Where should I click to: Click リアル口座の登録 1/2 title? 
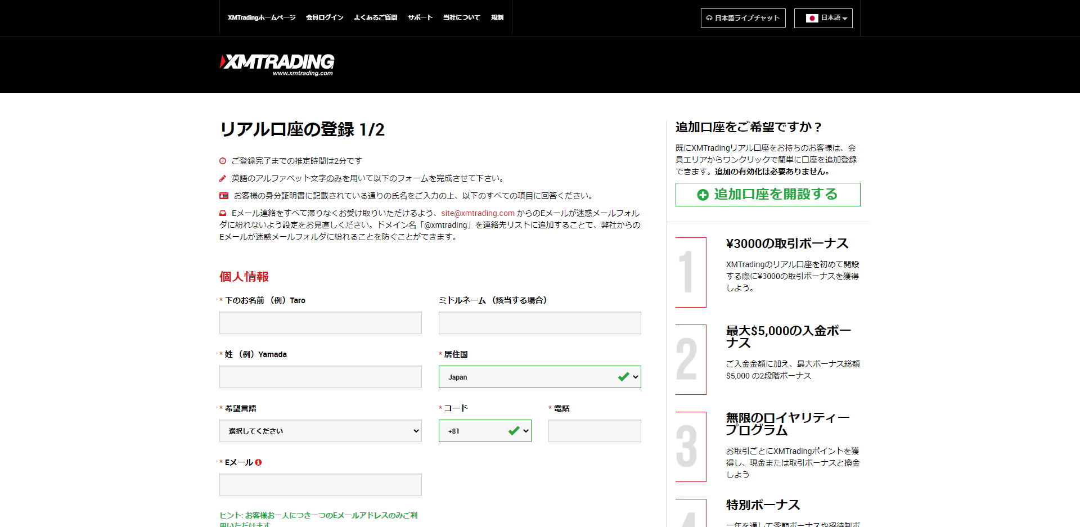tap(302, 129)
